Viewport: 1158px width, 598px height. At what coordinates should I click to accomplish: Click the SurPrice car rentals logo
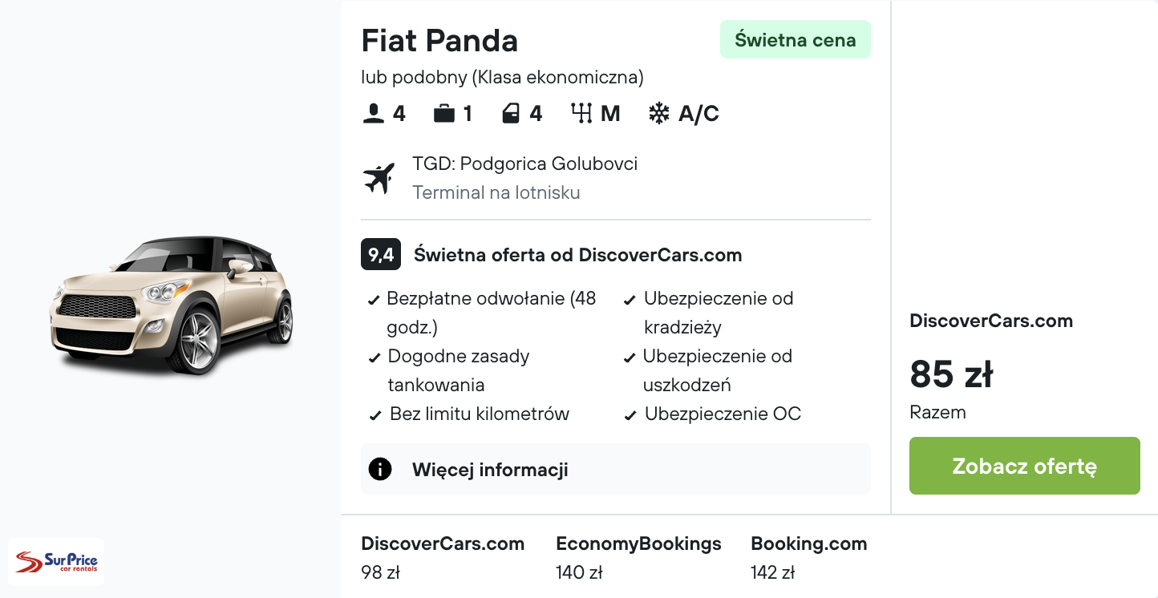pyautogui.click(x=55, y=561)
